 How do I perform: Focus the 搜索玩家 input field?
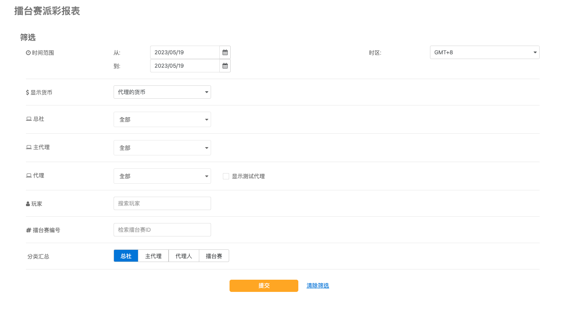pyautogui.click(x=162, y=203)
